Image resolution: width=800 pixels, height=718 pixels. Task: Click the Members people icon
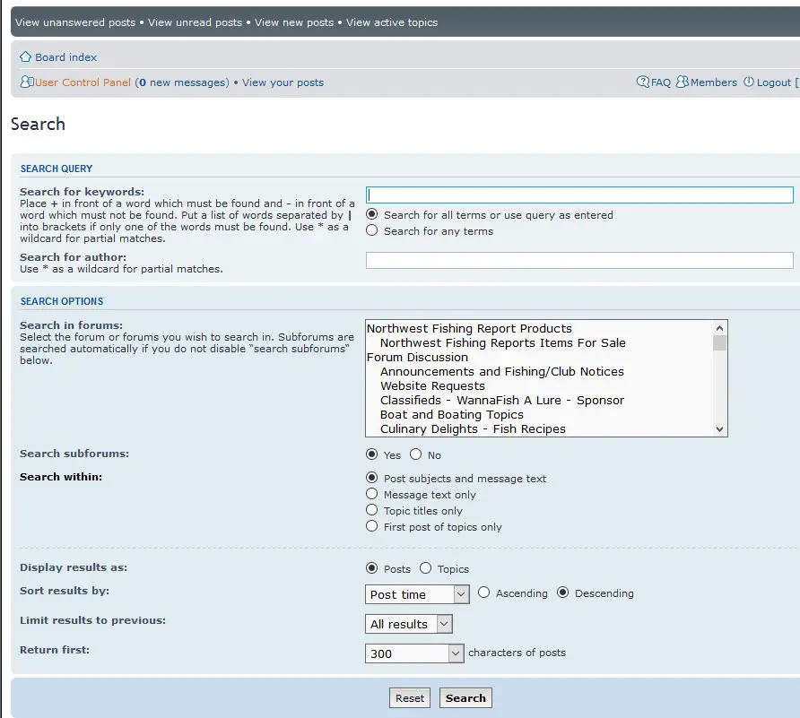point(683,82)
